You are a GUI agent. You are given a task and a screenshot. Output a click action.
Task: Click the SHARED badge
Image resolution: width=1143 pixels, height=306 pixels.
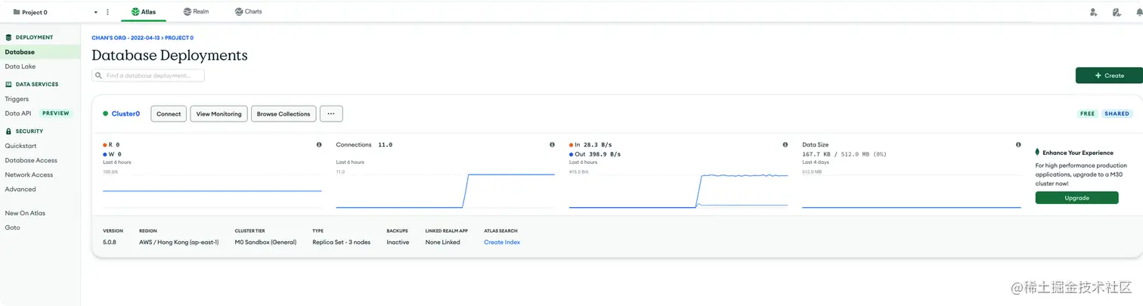1117,113
